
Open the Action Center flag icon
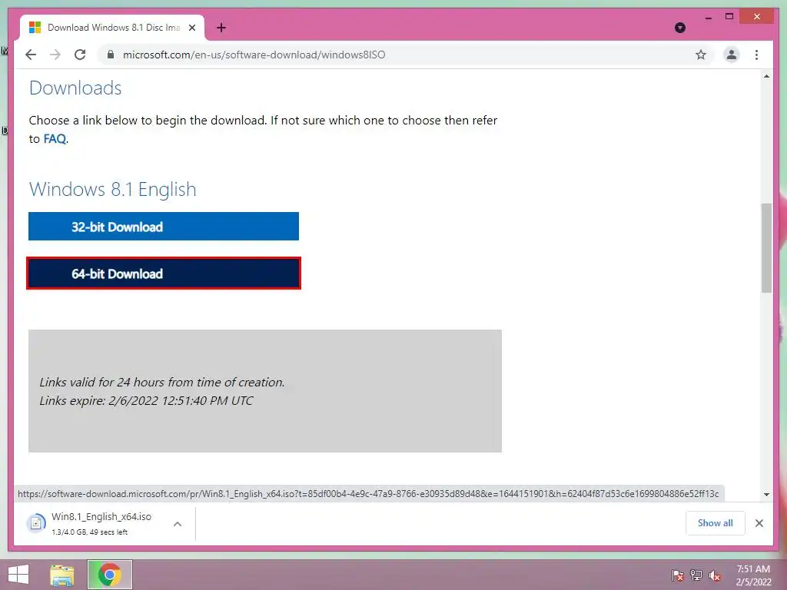point(677,575)
